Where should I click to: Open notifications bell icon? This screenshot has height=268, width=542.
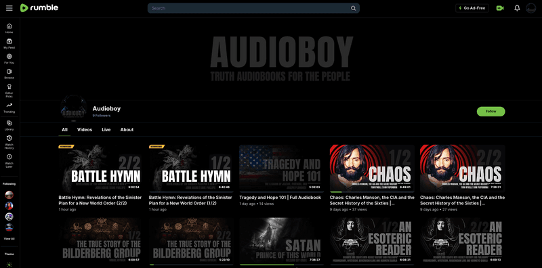517,8
